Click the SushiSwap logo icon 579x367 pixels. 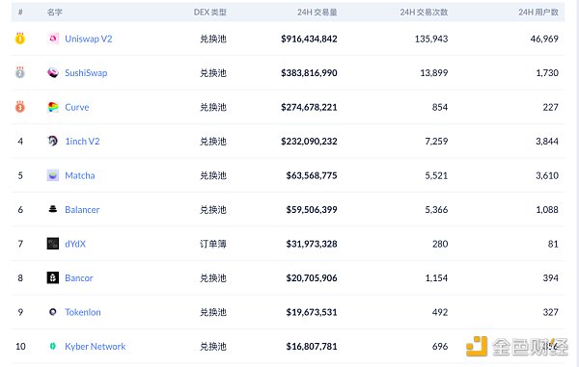point(53,72)
